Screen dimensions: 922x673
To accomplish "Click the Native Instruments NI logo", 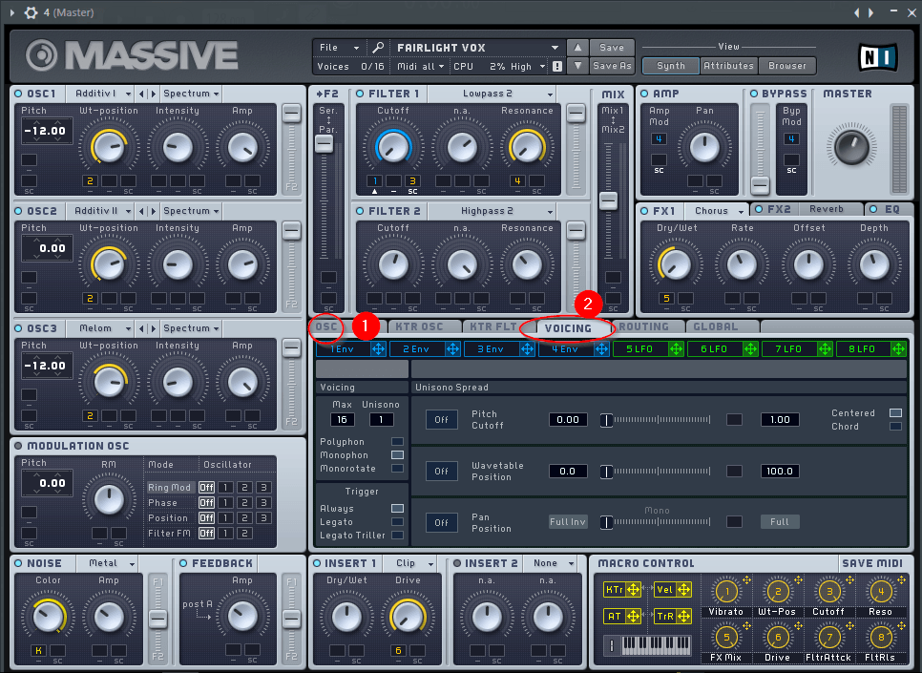I will tap(875, 56).
